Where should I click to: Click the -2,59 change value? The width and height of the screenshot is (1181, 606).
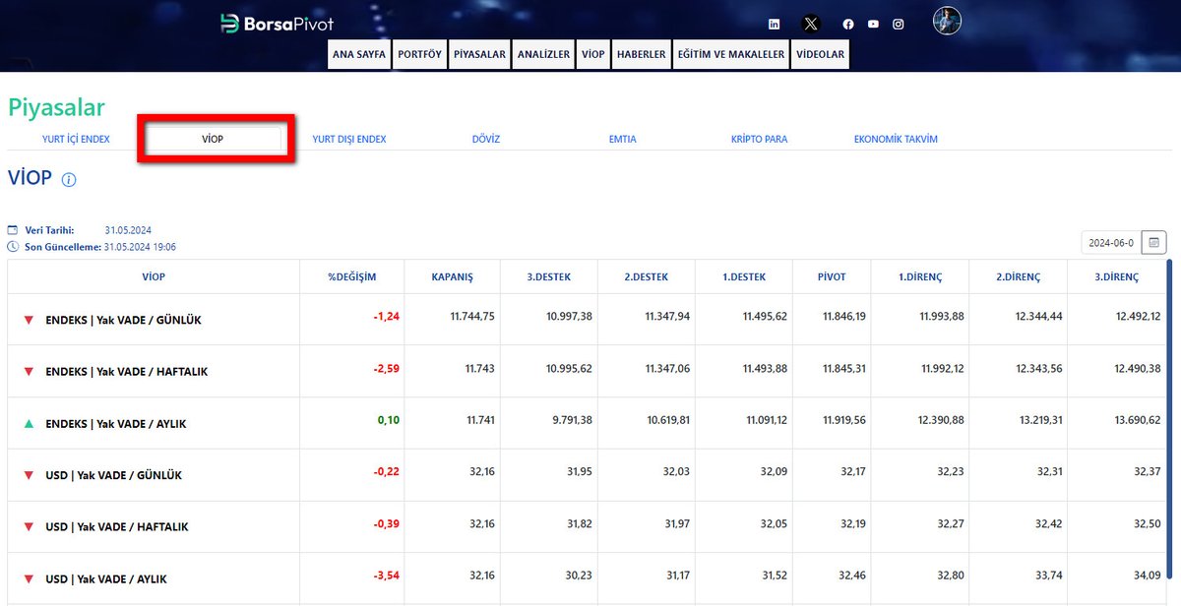(x=385, y=368)
